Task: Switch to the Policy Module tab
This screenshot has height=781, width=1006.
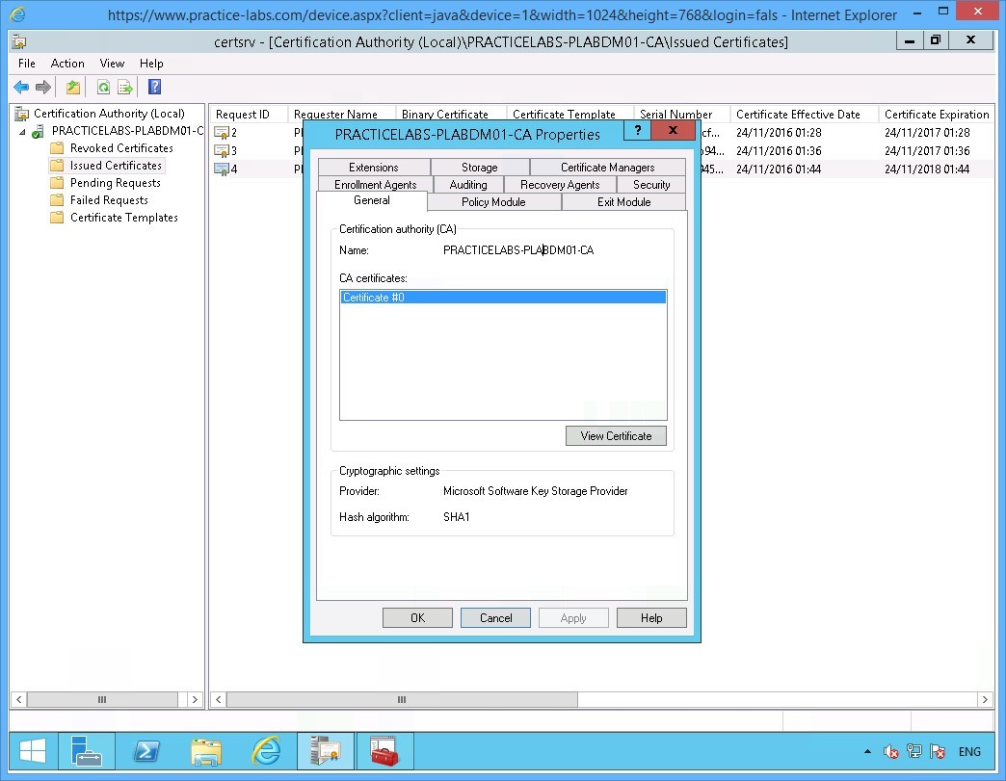Action: (x=493, y=201)
